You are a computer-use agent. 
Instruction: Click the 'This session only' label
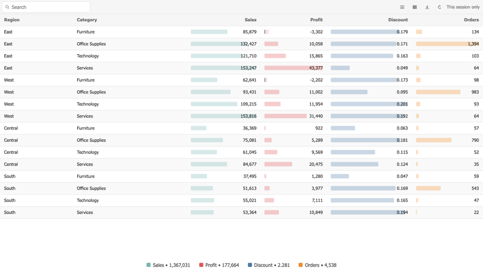463,7
